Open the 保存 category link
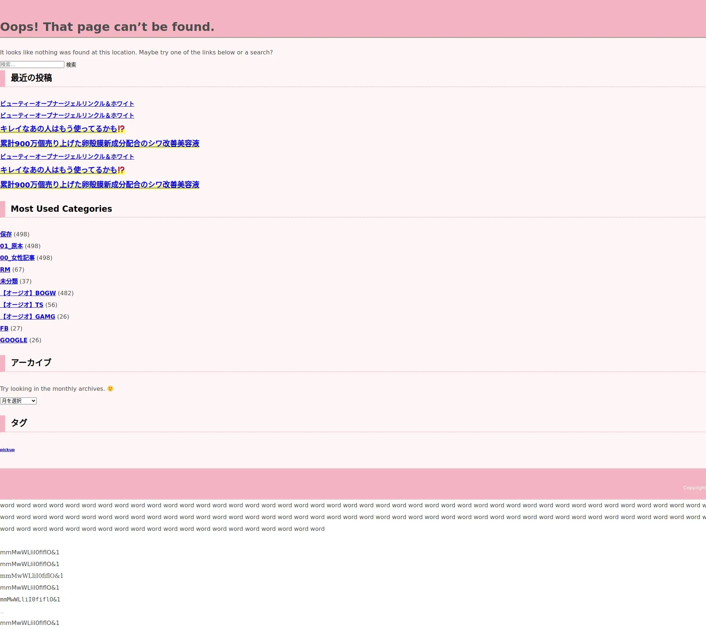Image resolution: width=706 pixels, height=629 pixels. 6,234
